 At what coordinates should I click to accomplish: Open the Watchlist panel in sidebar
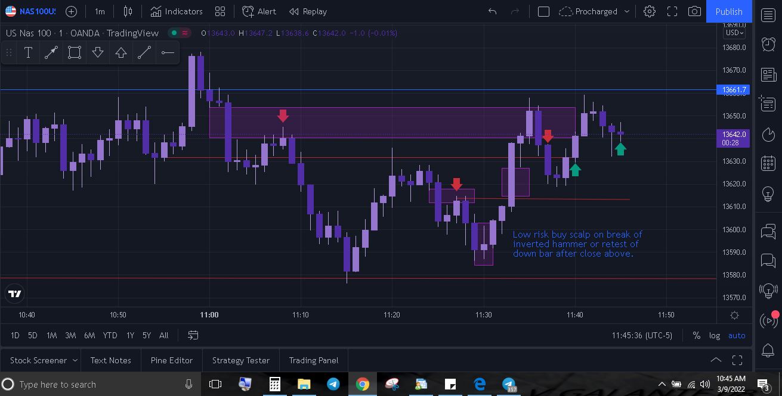pyautogui.click(x=768, y=15)
